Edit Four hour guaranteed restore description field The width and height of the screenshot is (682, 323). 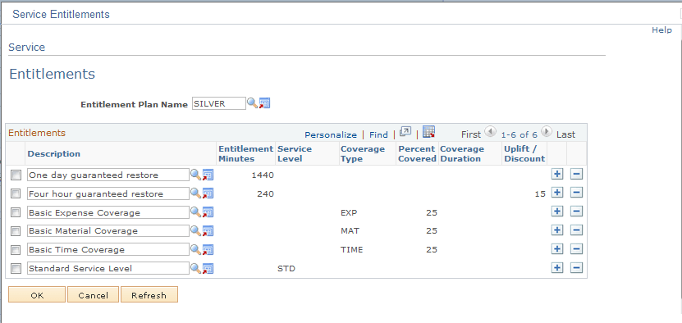(108, 193)
